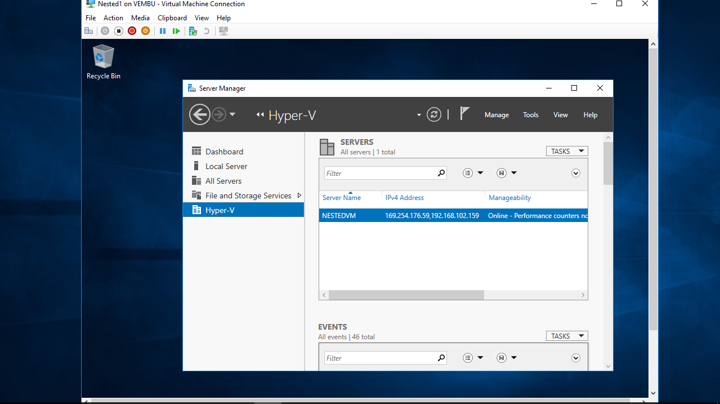Click the Checkpoint icon in the toolbar
Image resolution: width=720 pixels, height=404 pixels.
(193, 31)
